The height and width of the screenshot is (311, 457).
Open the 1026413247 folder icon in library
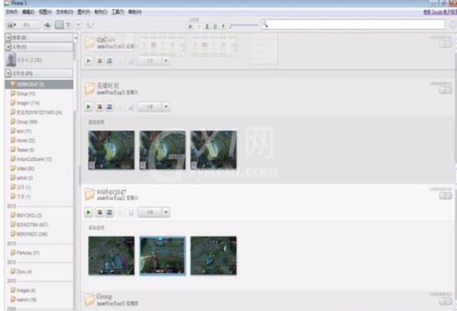(x=89, y=194)
